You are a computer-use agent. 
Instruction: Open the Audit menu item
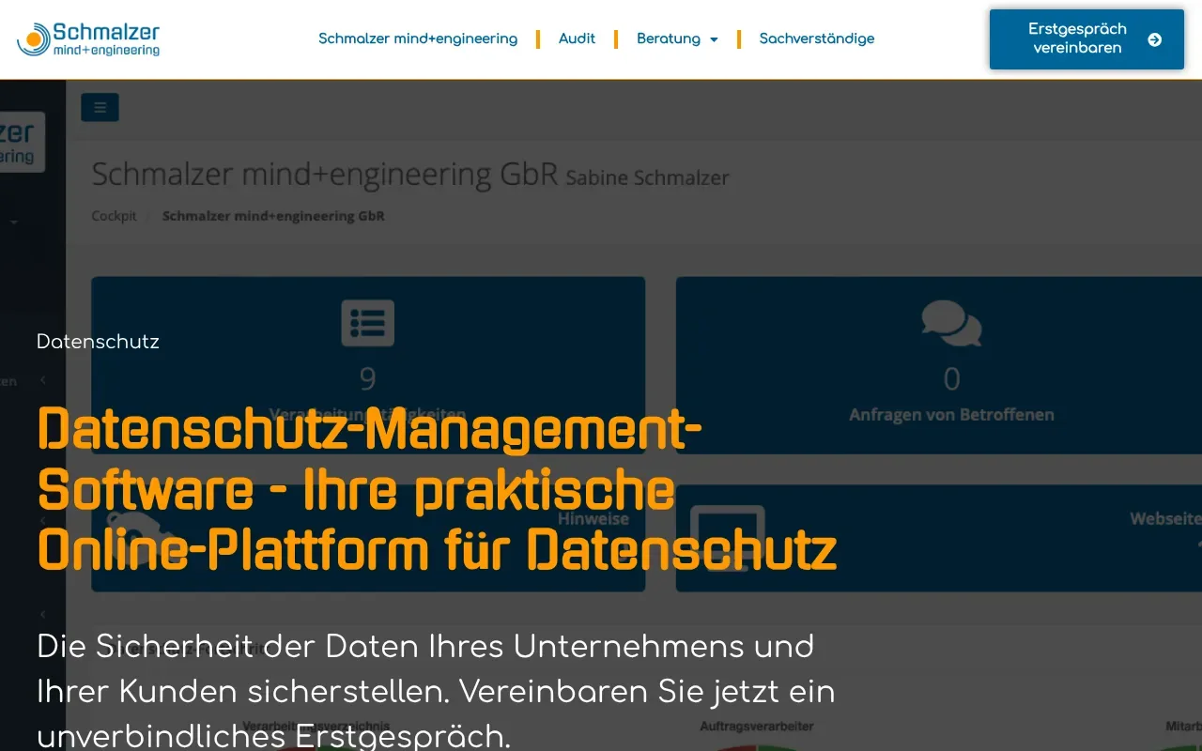[x=577, y=38]
